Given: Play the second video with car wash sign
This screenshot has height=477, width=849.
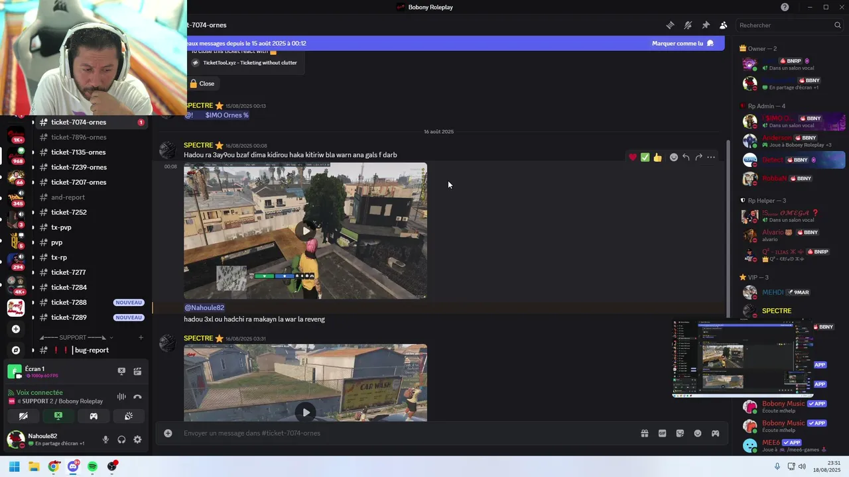Looking at the screenshot, I should (305, 412).
